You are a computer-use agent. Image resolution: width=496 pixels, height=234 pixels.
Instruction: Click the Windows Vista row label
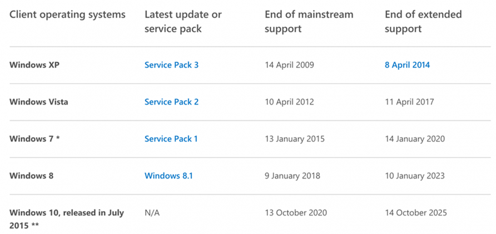tap(38, 102)
